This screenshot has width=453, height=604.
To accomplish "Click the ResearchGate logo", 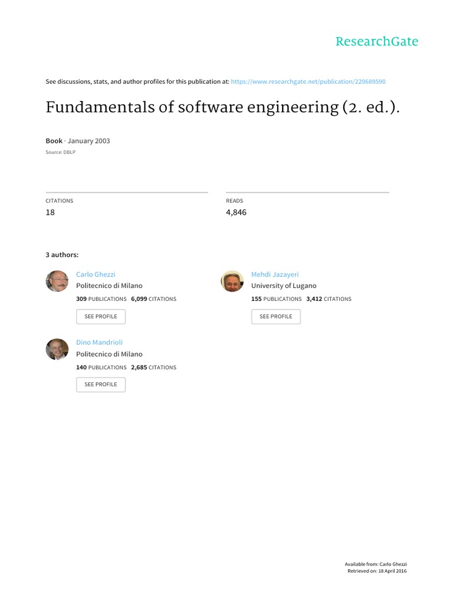I will tap(376, 41).
